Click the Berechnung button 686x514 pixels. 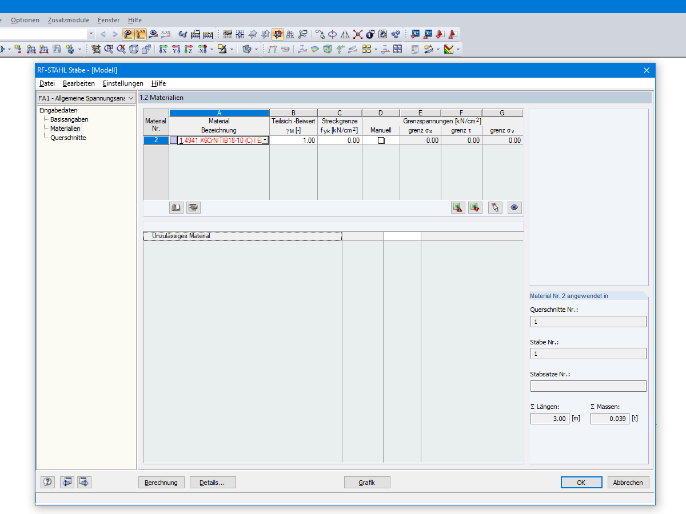tap(161, 483)
